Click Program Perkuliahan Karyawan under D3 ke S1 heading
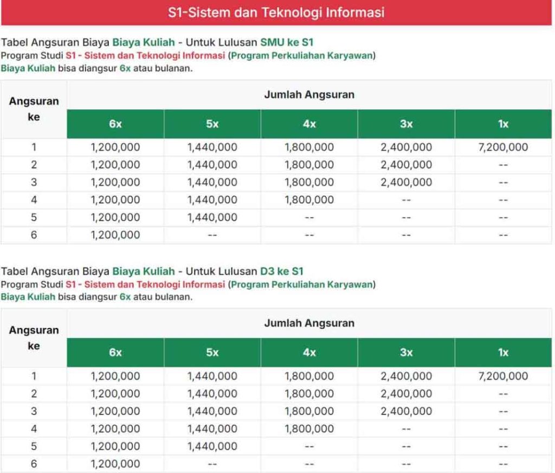This screenshot has width=555, height=473. (x=301, y=284)
